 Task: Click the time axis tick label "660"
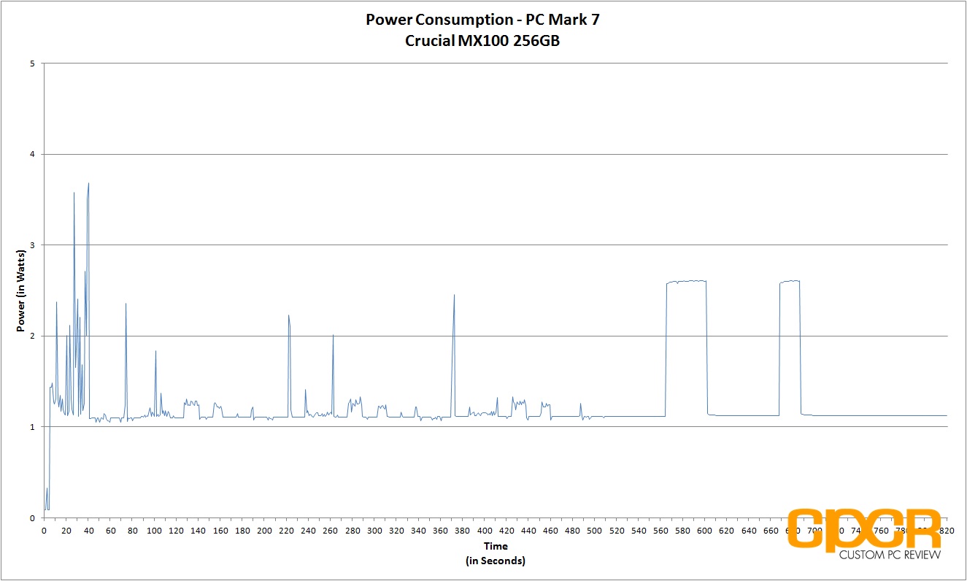pyautogui.click(x=771, y=531)
